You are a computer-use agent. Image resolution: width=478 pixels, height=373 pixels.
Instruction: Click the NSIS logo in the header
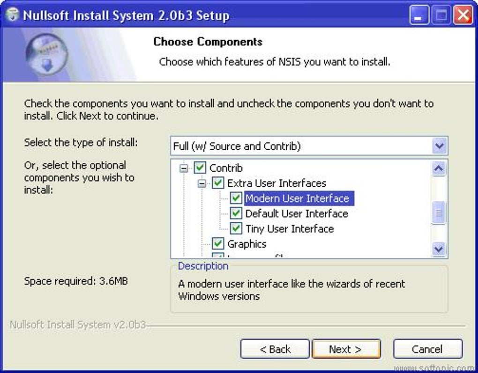pyautogui.click(x=47, y=56)
